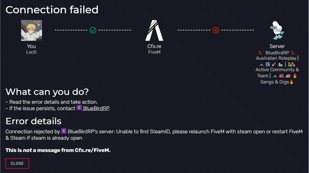The width and height of the screenshot is (309, 173).
Task: Click the Locti username text
Action: [31, 52]
